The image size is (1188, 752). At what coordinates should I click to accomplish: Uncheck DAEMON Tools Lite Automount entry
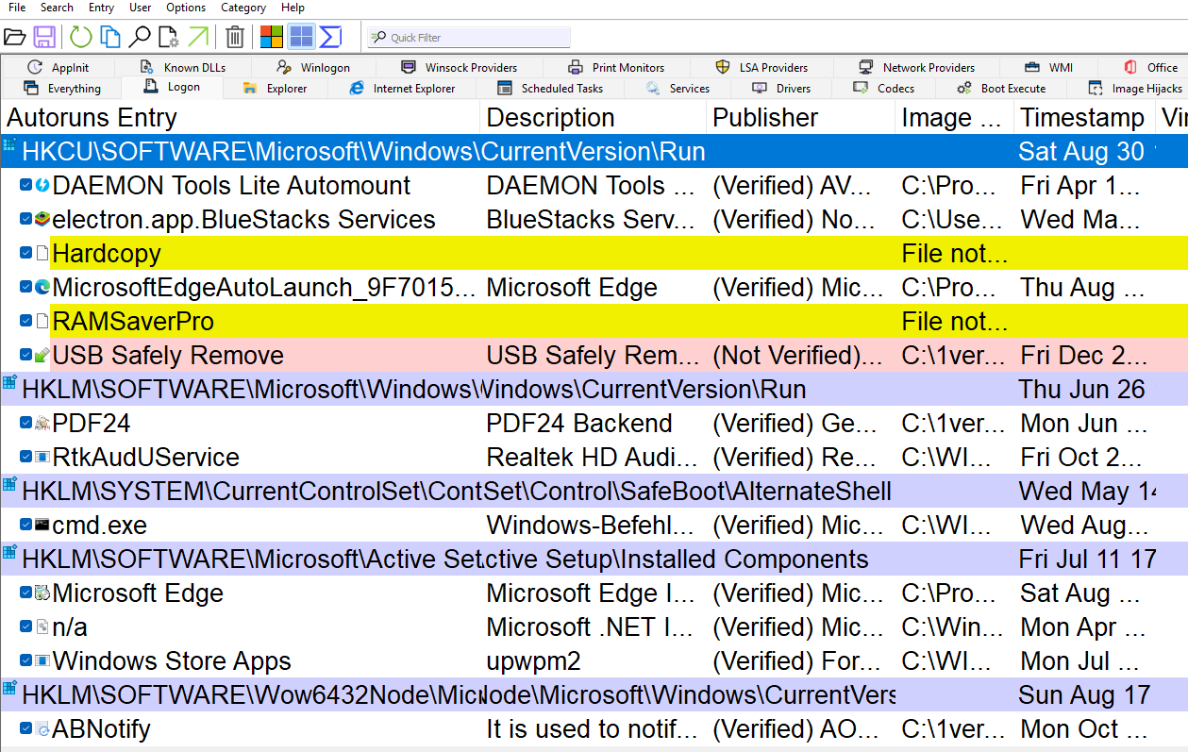pos(26,186)
